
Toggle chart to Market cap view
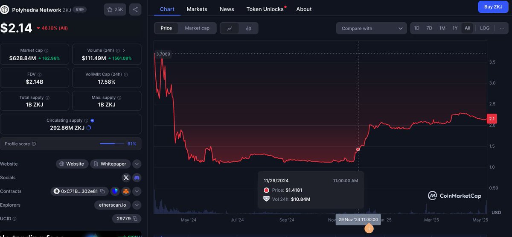[x=197, y=28]
